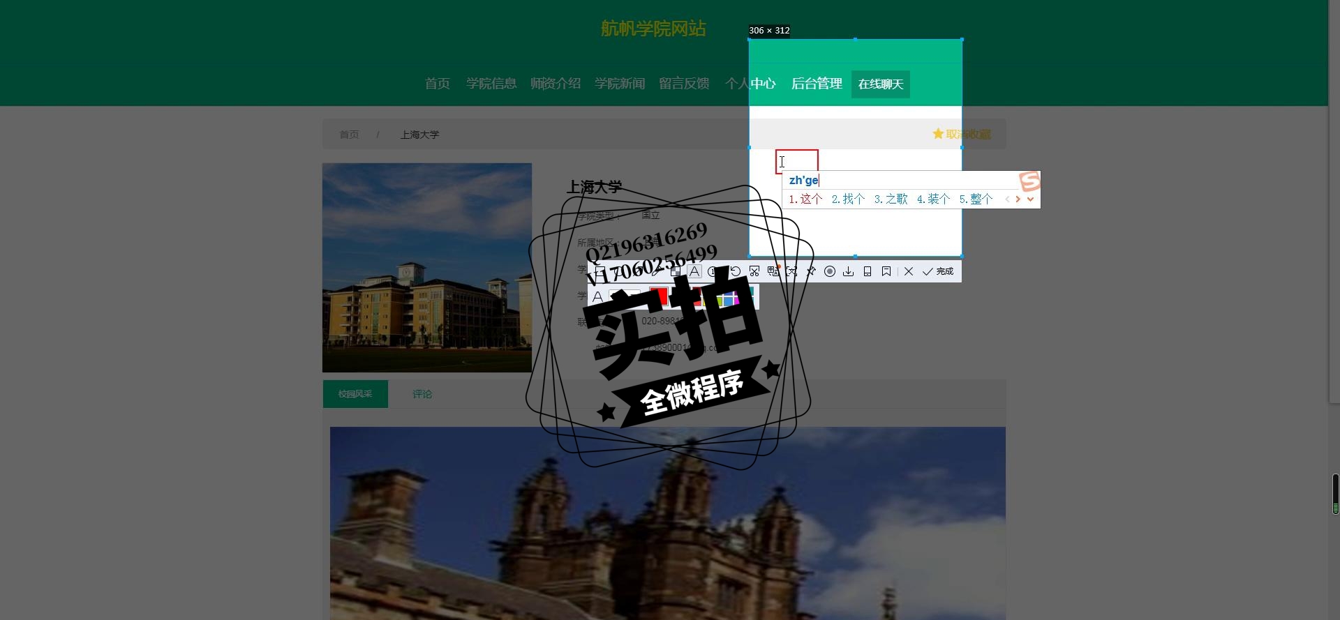Image resolution: width=1340 pixels, height=620 pixels.
Task: Click inside the red annotation text box
Action: 797,162
